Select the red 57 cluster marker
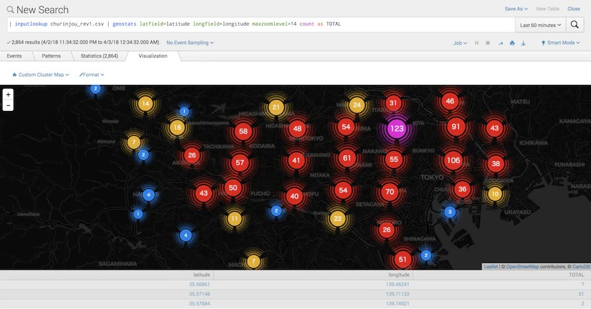591x309 pixels. click(240, 162)
